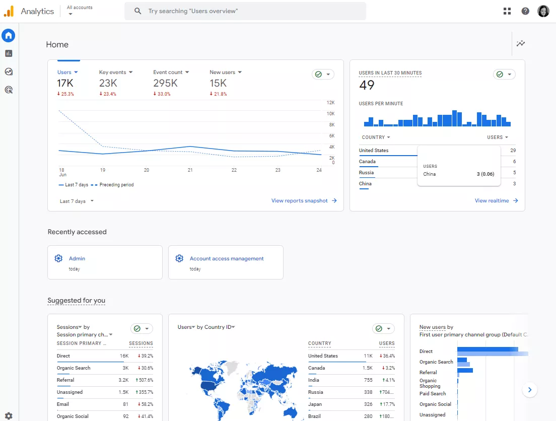Select the New users metric tab
Image resolution: width=556 pixels, height=421 pixels.
(x=226, y=73)
